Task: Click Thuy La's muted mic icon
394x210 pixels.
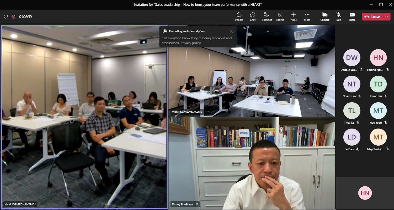Action: tap(358, 122)
